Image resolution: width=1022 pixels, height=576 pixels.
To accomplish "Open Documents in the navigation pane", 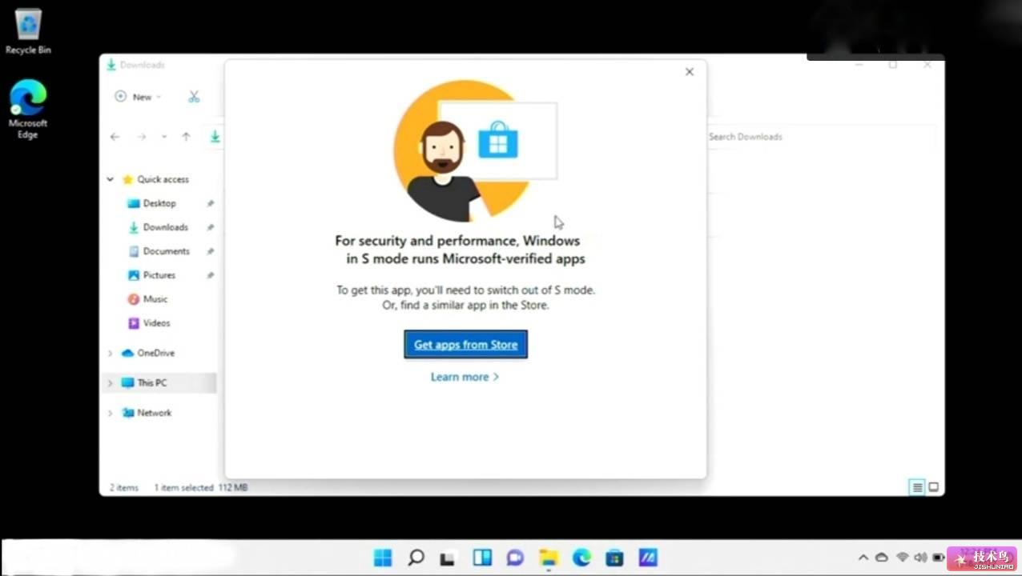I will pyautogui.click(x=166, y=251).
